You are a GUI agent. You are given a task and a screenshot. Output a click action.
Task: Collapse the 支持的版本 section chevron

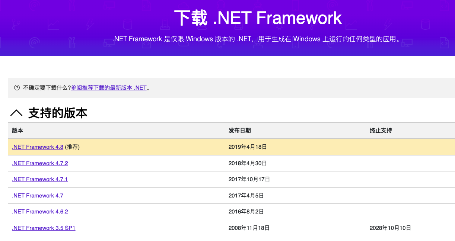(x=16, y=113)
